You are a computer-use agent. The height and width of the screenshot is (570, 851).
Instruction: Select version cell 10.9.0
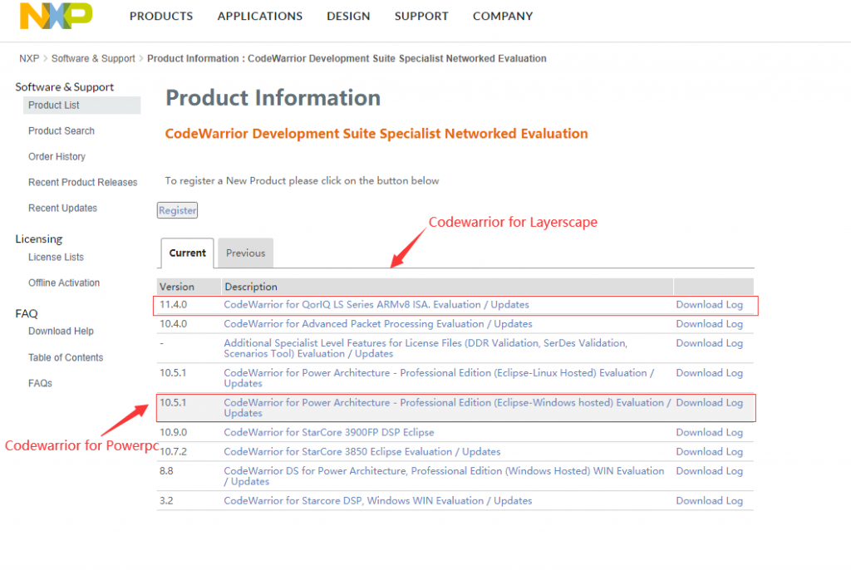(173, 433)
